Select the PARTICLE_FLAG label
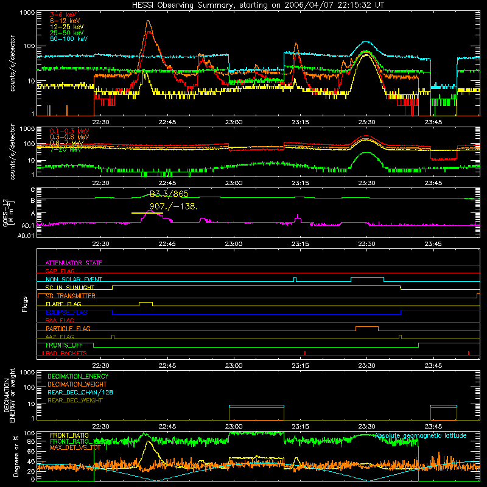487x487 pixels. (x=68, y=328)
